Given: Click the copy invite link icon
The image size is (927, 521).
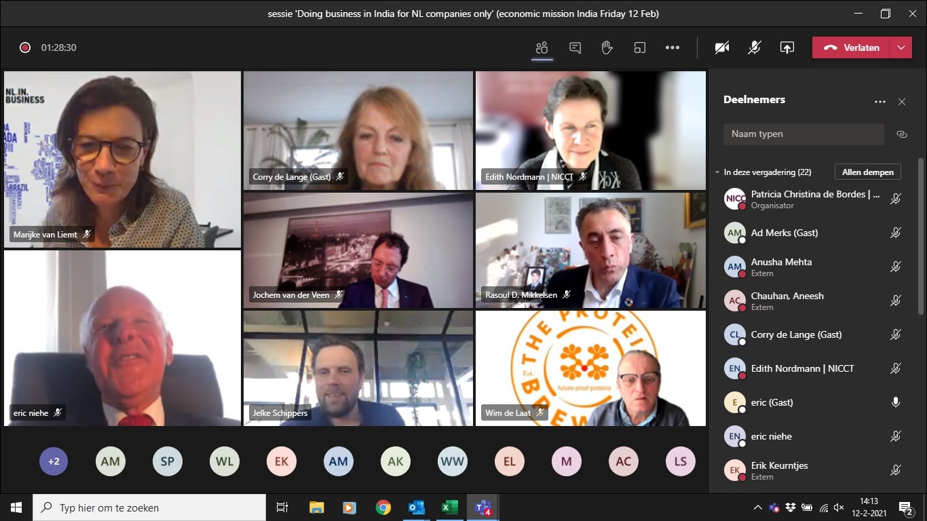Looking at the screenshot, I should coord(901,134).
